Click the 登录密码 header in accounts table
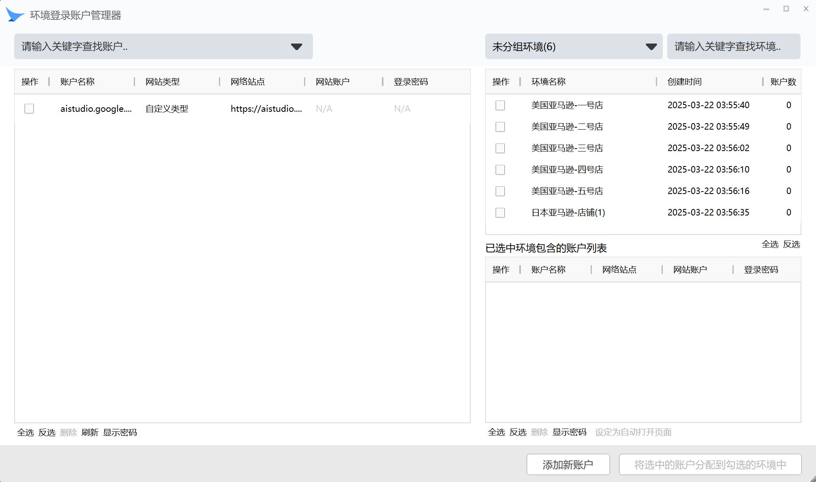The width and height of the screenshot is (816, 482). tap(411, 82)
